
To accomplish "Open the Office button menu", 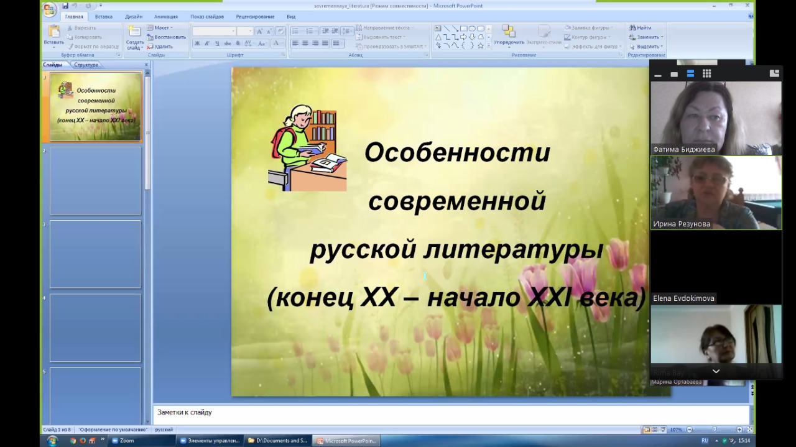I will tap(50, 9).
